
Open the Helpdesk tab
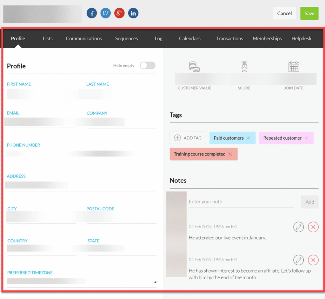click(302, 39)
